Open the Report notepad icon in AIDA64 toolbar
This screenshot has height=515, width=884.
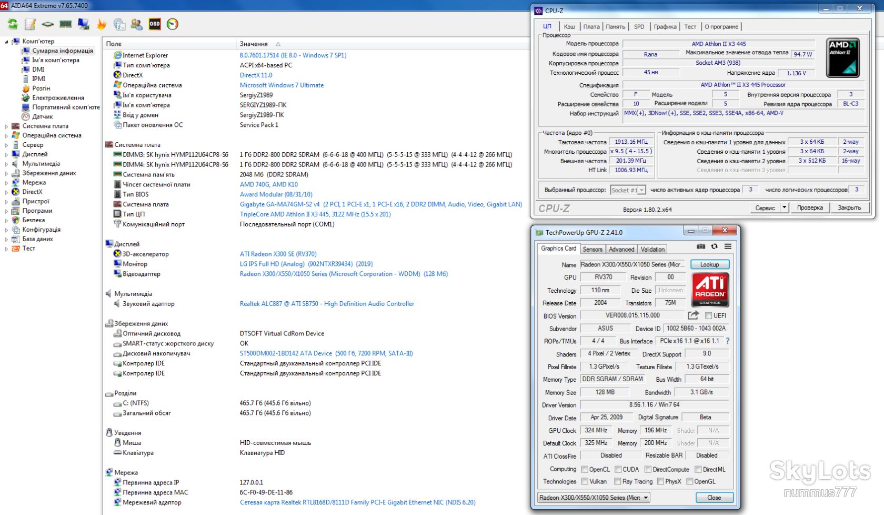(30, 24)
